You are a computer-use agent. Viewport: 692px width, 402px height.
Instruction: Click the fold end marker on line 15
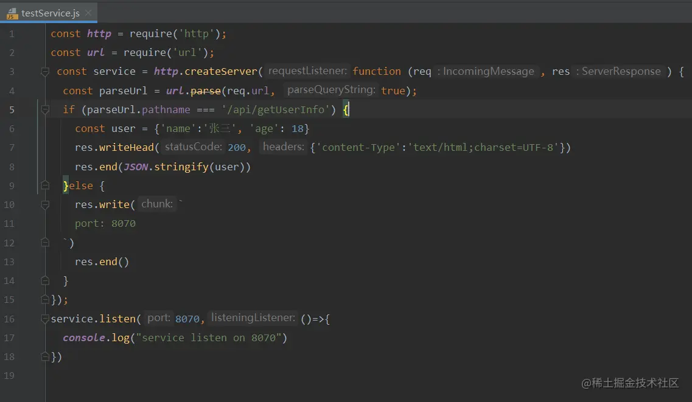coord(45,299)
